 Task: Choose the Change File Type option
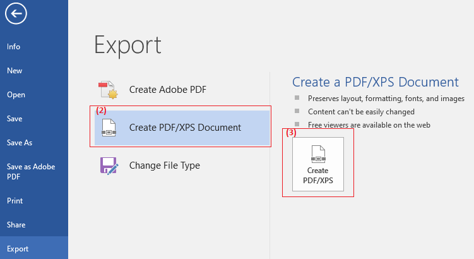182,166
